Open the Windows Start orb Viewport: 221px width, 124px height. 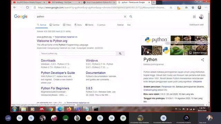click(x=15, y=109)
